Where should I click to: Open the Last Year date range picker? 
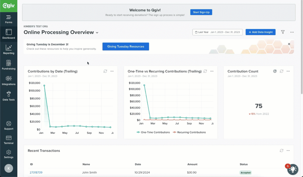coord(217,32)
